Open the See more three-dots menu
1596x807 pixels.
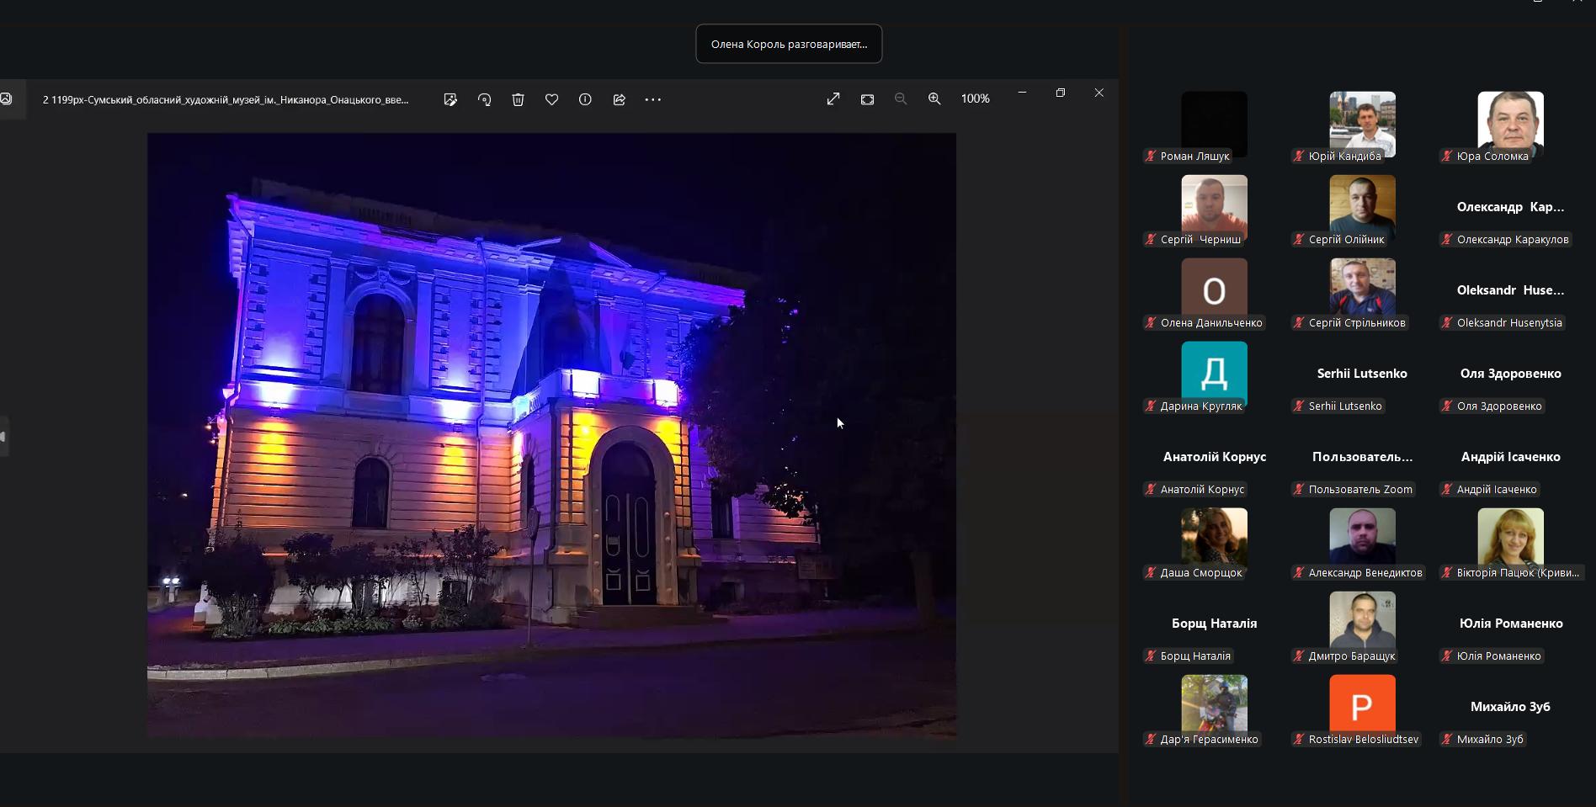[652, 99]
